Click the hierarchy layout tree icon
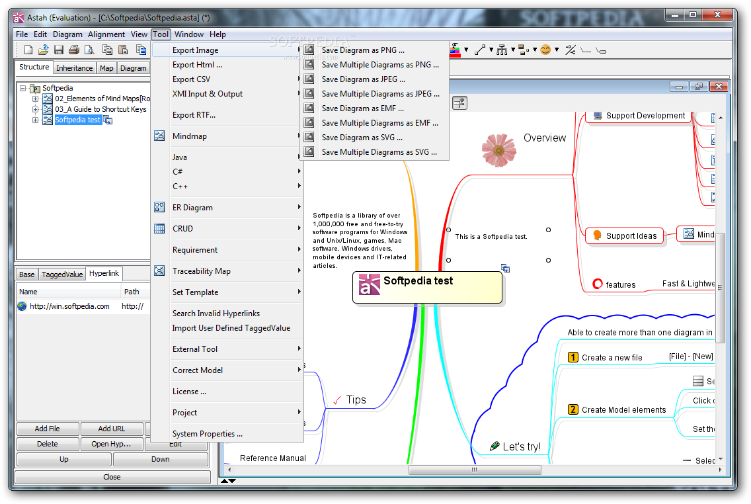Image resolution: width=751 pixels, height=504 pixels. (502, 50)
